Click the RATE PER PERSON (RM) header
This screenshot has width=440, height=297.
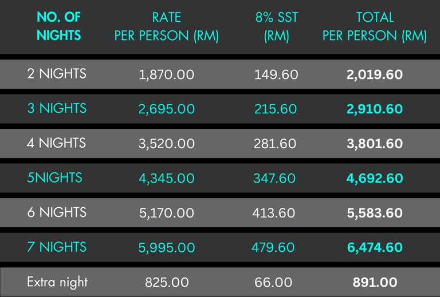point(167,26)
